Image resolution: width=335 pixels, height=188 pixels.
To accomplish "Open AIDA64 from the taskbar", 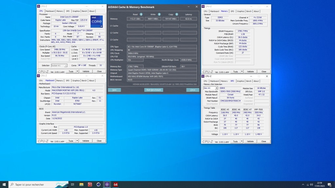I will pyautogui.click(x=115, y=184).
